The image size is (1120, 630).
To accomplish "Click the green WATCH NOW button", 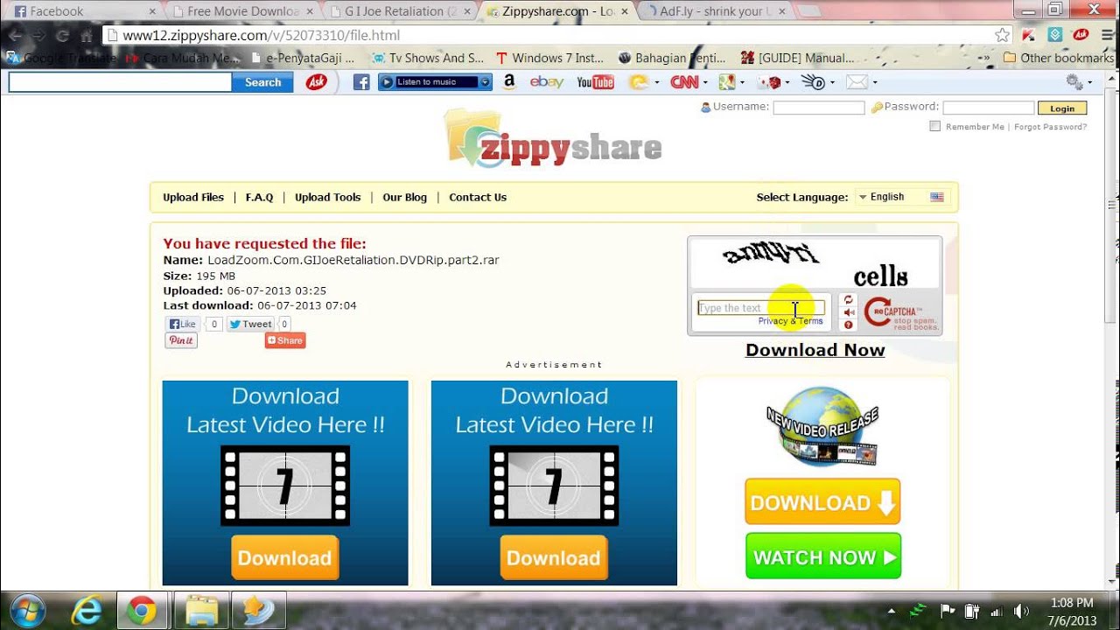I will pyautogui.click(x=822, y=556).
